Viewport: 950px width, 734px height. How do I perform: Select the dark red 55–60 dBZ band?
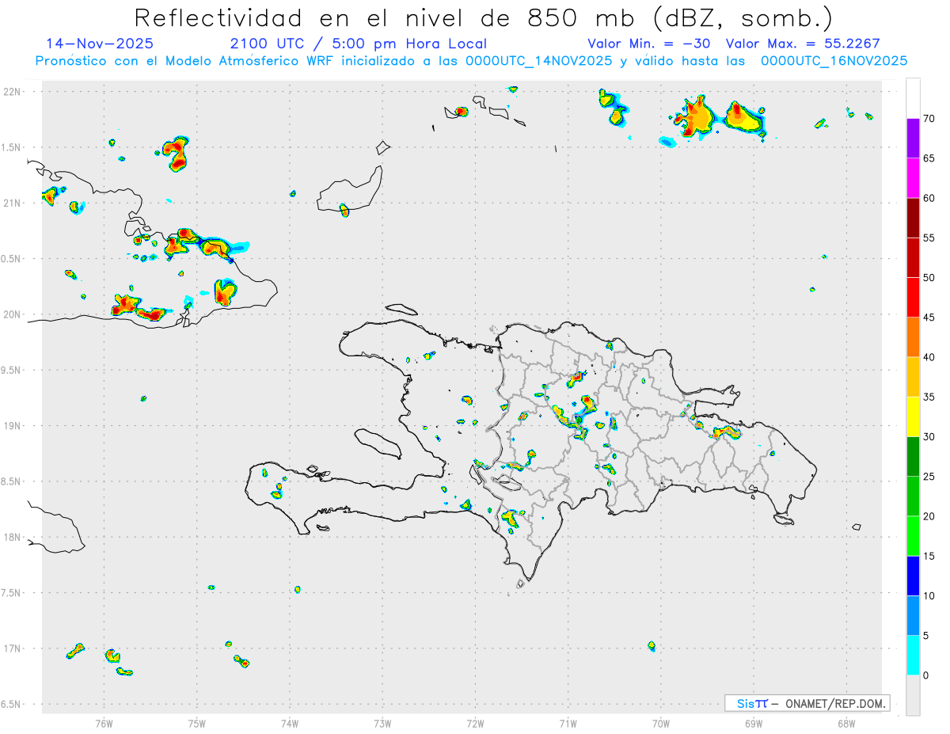point(913,218)
